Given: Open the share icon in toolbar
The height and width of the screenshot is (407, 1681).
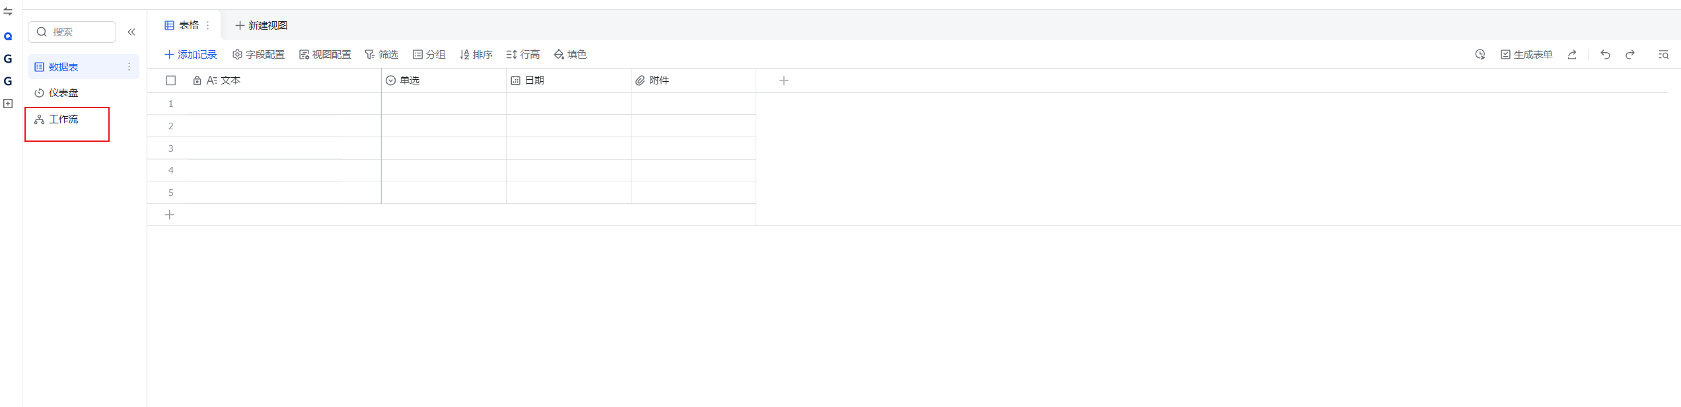Looking at the screenshot, I should (x=1572, y=55).
